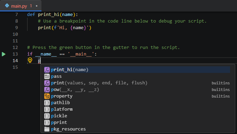Click the keyword icon beside pass
The image size is (237, 134).
[47, 76]
